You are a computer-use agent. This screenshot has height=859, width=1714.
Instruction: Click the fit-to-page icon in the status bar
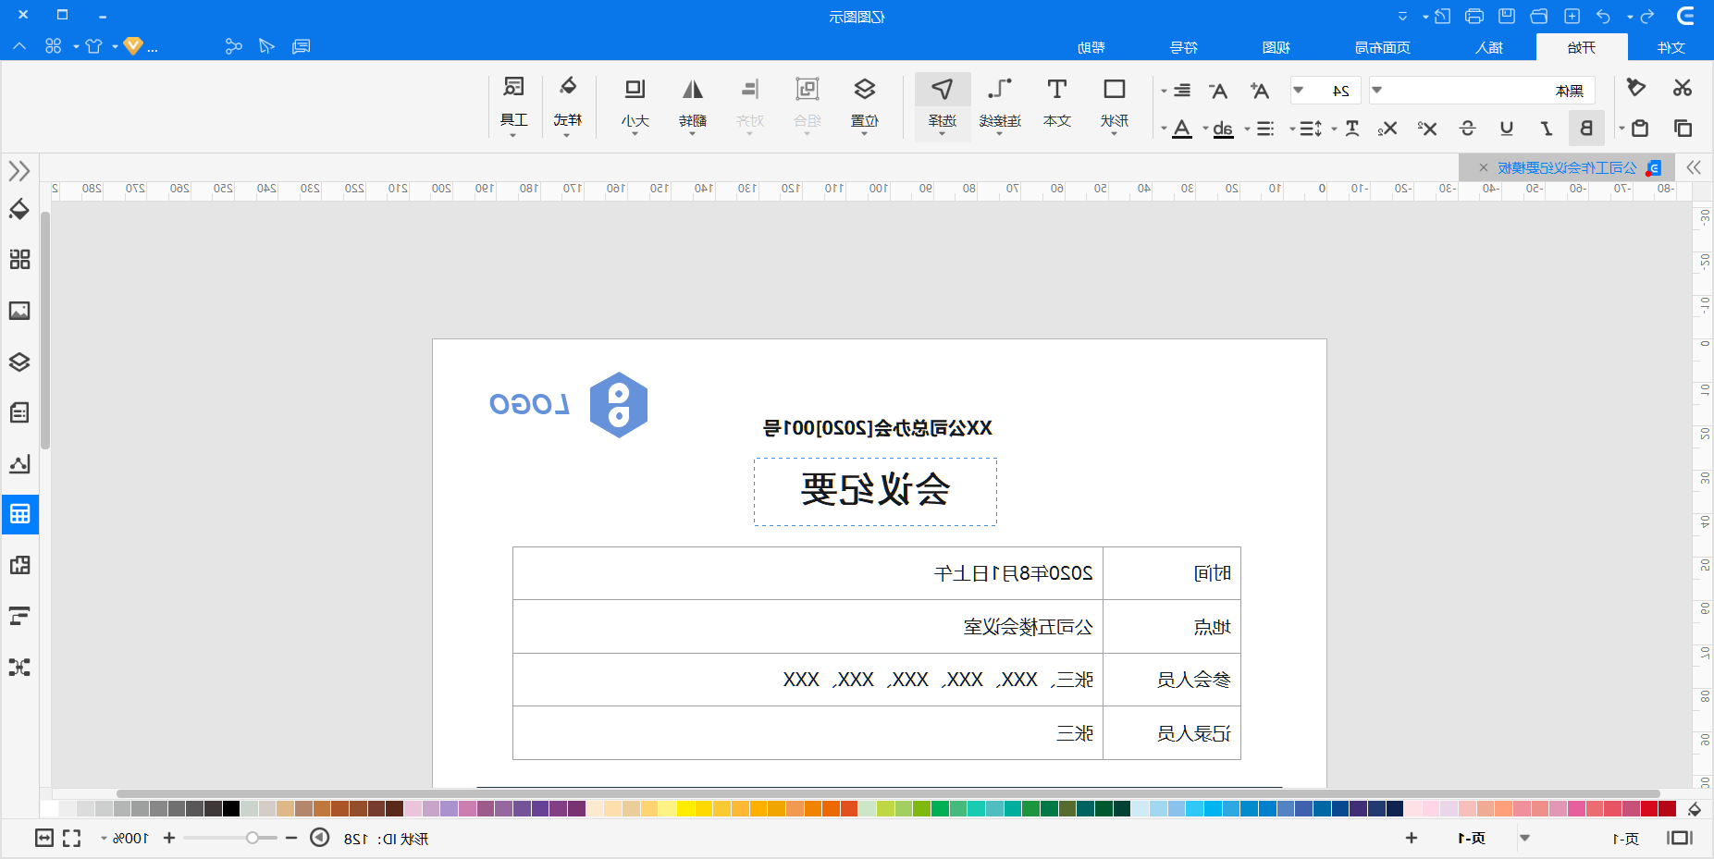[44, 838]
